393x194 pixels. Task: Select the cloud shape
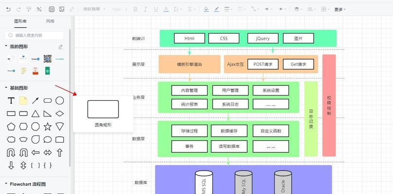pyautogui.click(x=11, y=140)
